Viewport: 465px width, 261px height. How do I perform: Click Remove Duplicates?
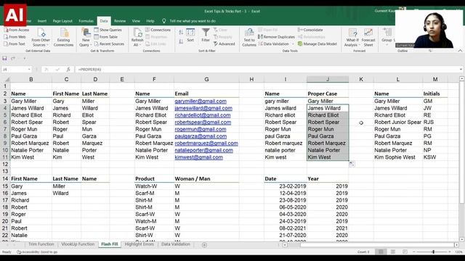coord(276,37)
